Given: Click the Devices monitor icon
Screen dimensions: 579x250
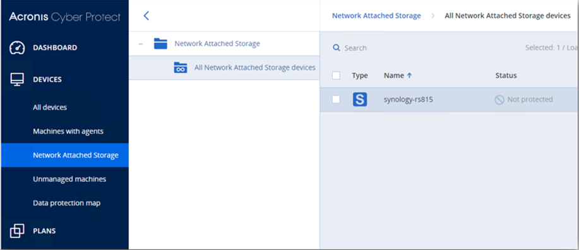Looking at the screenshot, I should point(17,79).
